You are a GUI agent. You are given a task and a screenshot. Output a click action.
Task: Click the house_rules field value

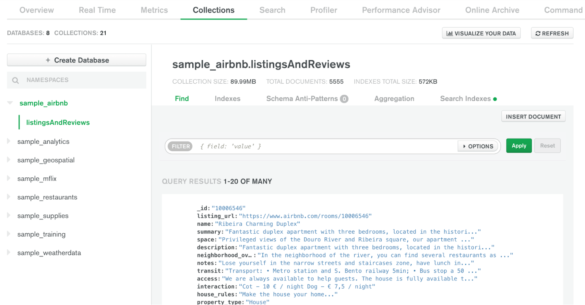tap(288, 294)
